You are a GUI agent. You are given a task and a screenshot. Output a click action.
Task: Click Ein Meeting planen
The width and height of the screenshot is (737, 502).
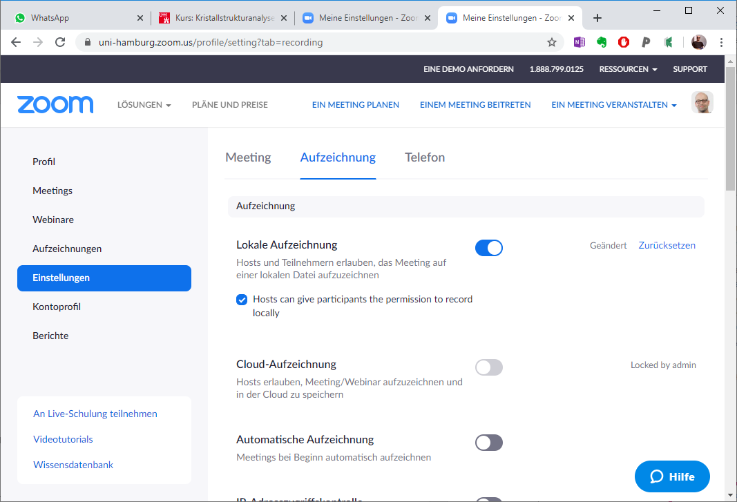[355, 105]
